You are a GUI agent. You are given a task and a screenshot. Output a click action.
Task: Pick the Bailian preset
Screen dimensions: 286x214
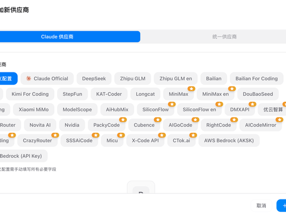[x=214, y=79]
